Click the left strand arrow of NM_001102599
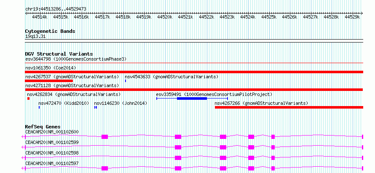This screenshot has height=173, width=375. coord(23,147)
